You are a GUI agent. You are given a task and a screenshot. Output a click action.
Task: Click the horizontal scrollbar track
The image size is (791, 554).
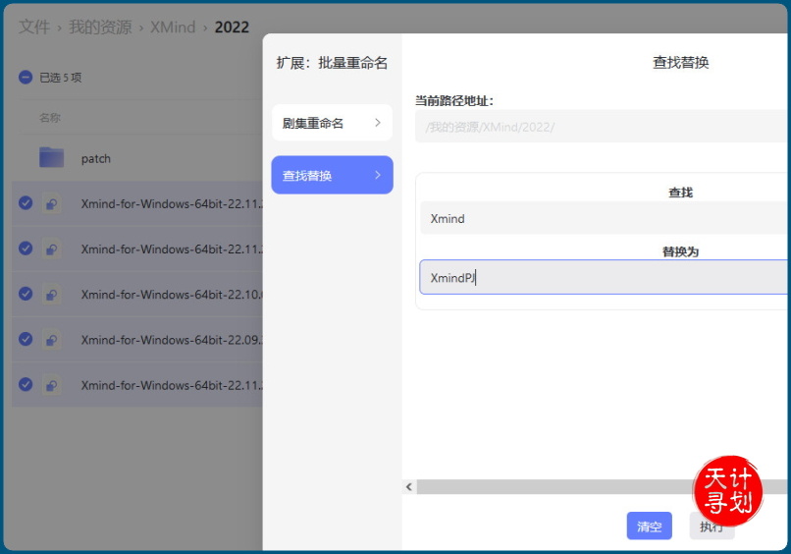tap(550, 487)
